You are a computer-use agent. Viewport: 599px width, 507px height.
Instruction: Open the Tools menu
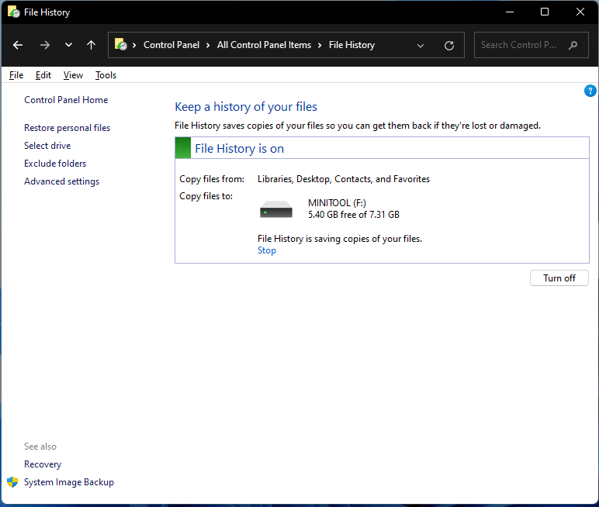[x=106, y=75]
